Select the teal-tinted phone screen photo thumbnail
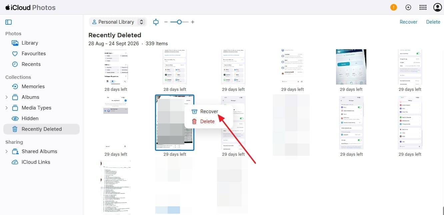 (351, 67)
